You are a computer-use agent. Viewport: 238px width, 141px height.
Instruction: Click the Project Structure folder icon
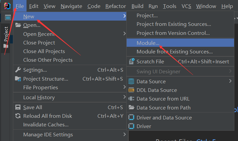18,79
